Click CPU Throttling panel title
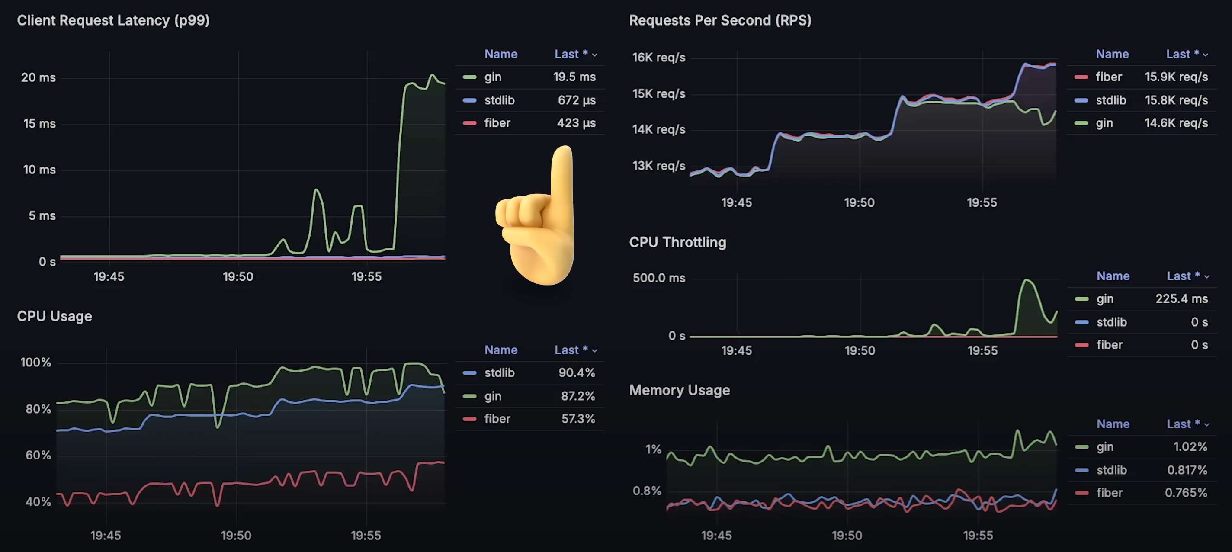Screen dimensions: 1232x552 click(x=677, y=243)
